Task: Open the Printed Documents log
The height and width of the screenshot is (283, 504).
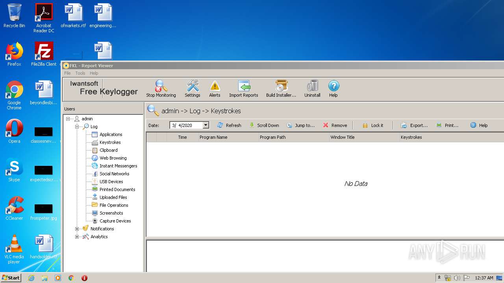Action: click(x=117, y=189)
